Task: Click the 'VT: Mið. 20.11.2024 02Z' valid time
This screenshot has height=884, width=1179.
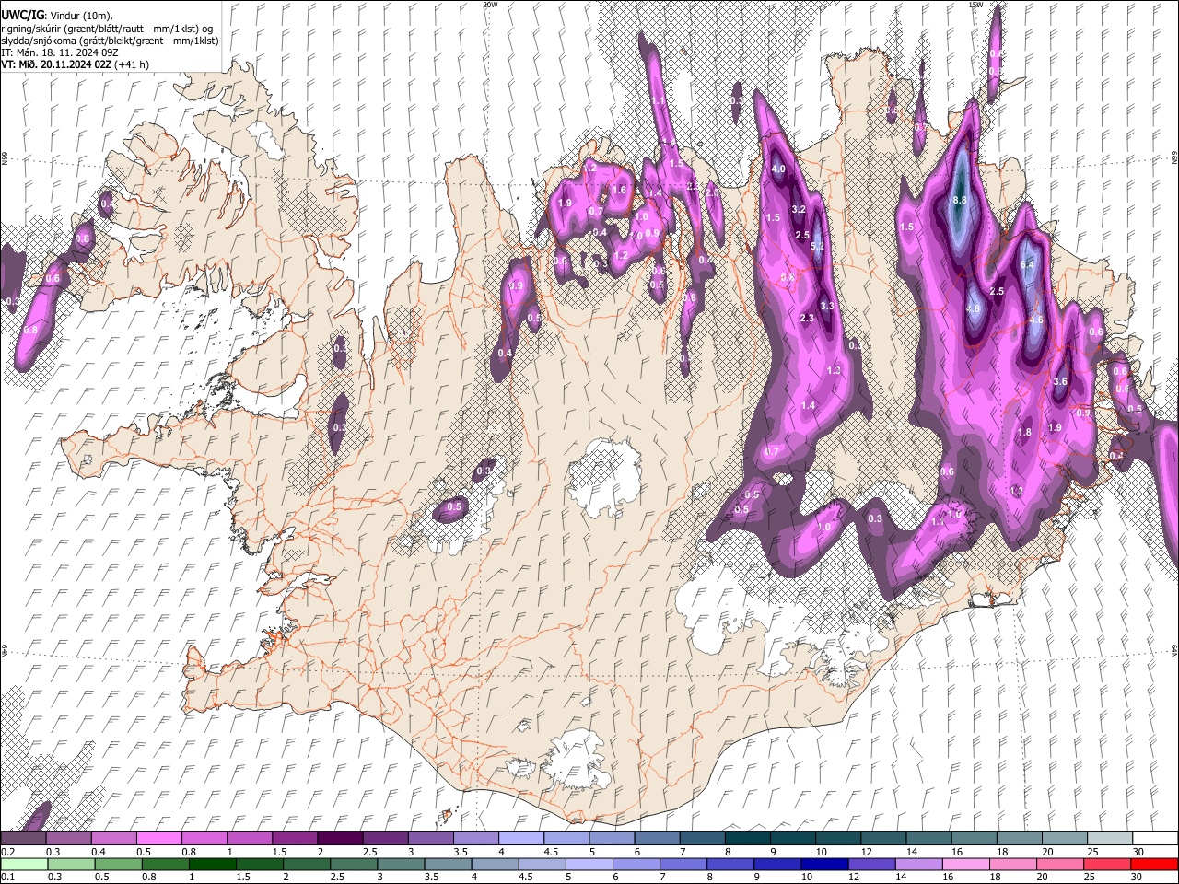Action: coord(56,64)
